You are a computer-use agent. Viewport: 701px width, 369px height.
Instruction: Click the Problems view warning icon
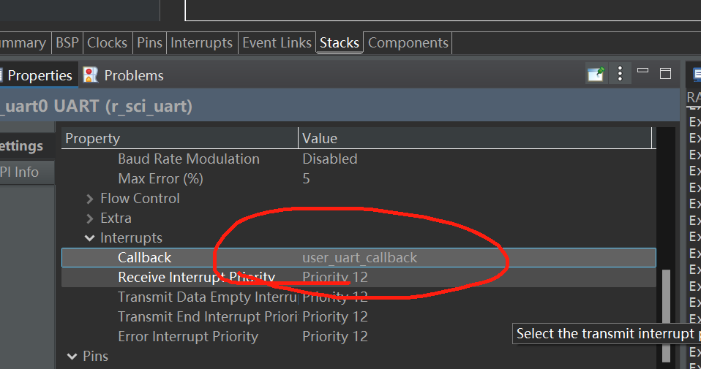(90, 75)
